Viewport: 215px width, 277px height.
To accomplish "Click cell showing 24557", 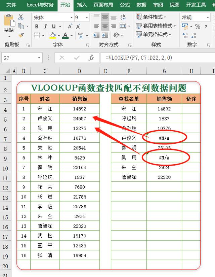I will click(80, 118).
